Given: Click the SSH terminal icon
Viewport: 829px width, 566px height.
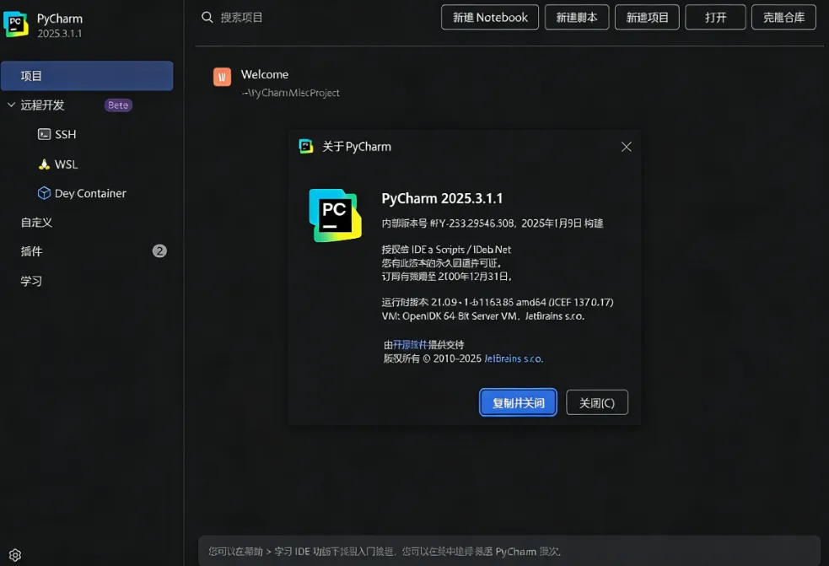Looking at the screenshot, I should coord(45,134).
